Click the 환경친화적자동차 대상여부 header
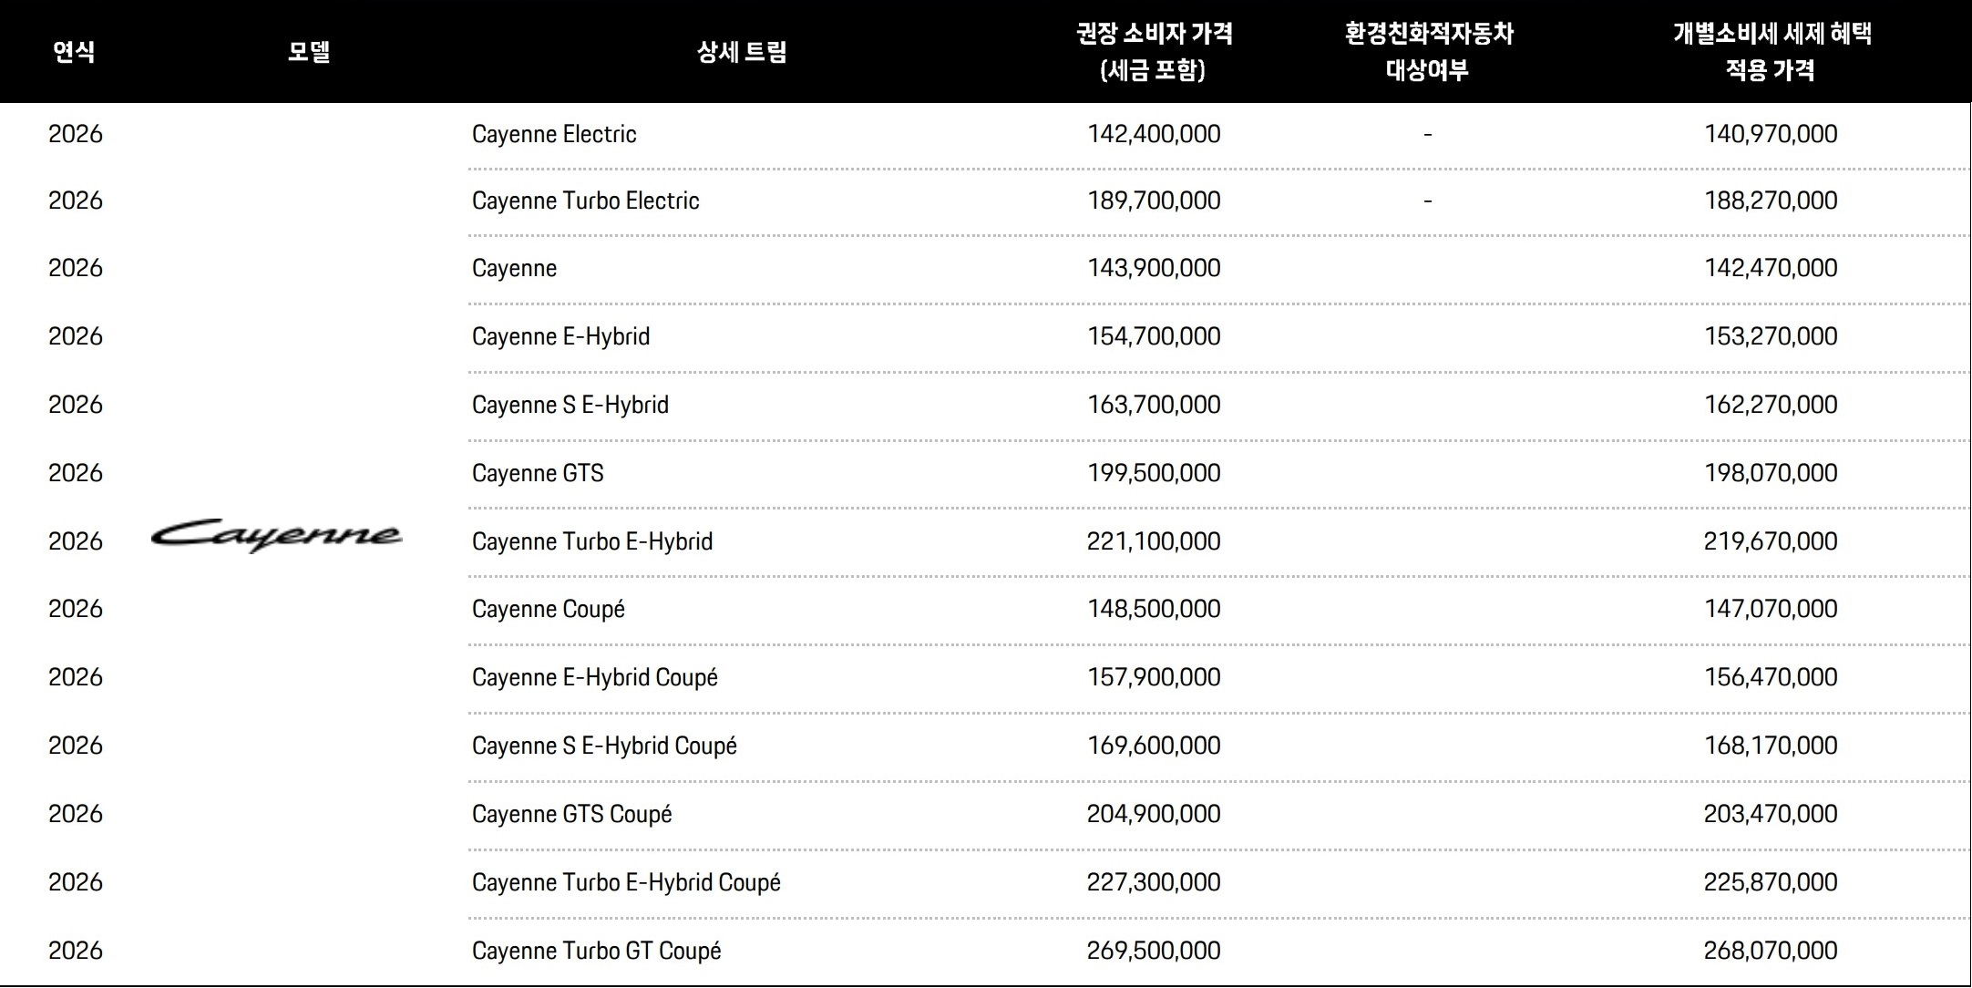The height and width of the screenshot is (988, 1972). (1428, 52)
